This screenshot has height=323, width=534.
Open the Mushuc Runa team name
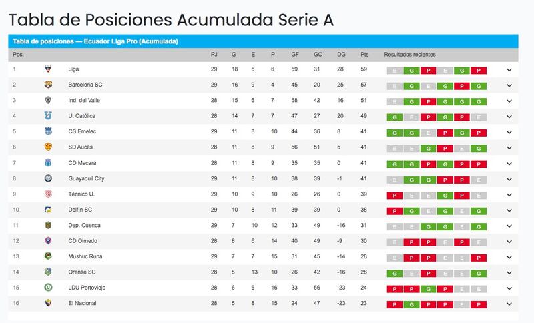pyautogui.click(x=85, y=256)
